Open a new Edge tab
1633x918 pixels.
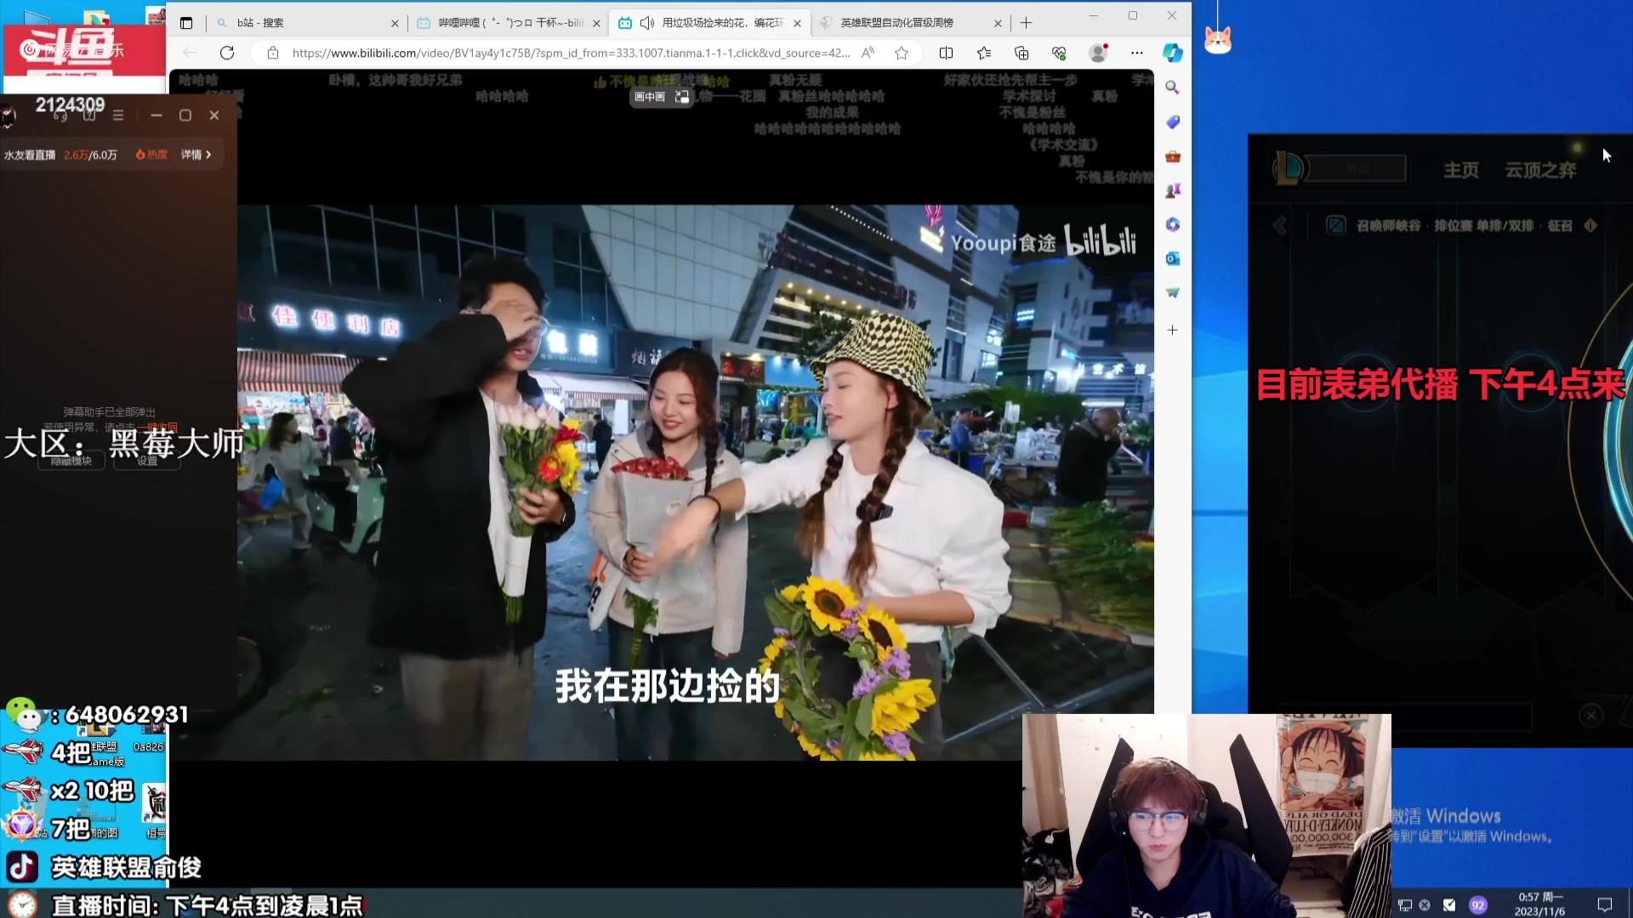(x=1026, y=23)
